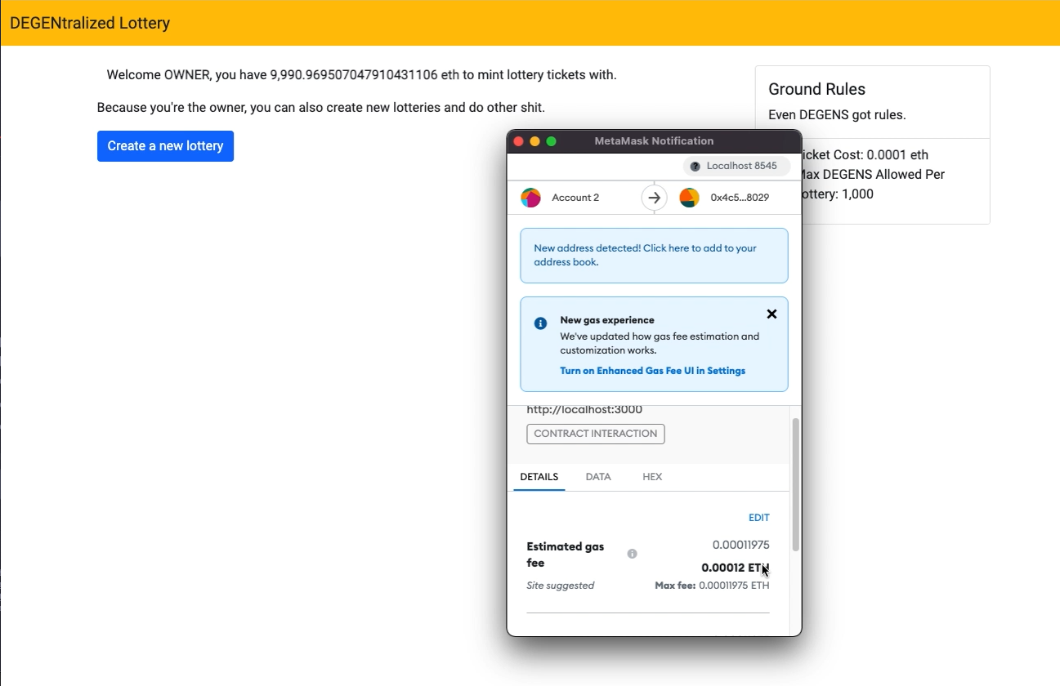Click the 'Max fee: 0.00011975 ETH' text
1060x686 pixels.
click(712, 586)
